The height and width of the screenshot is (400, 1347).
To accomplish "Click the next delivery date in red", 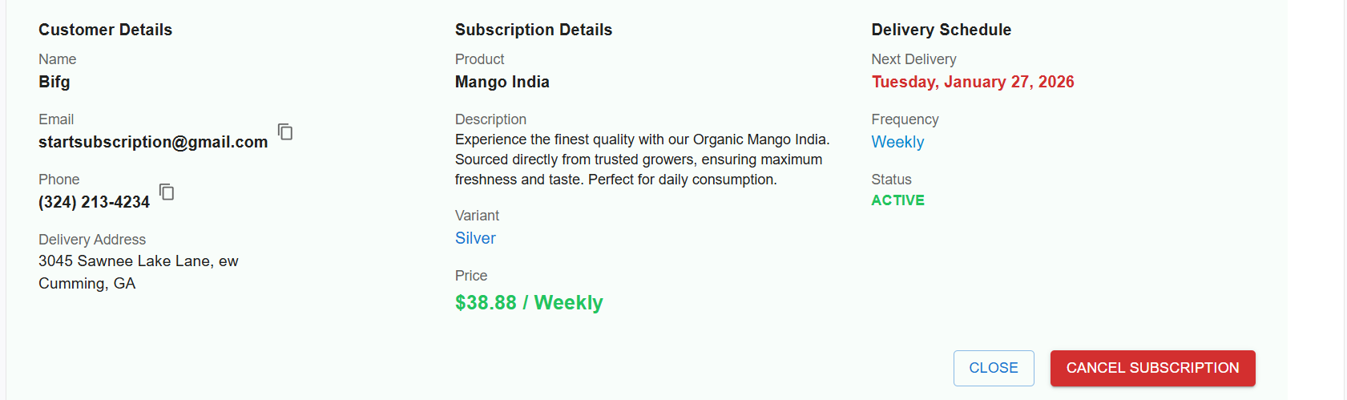I will point(972,82).
